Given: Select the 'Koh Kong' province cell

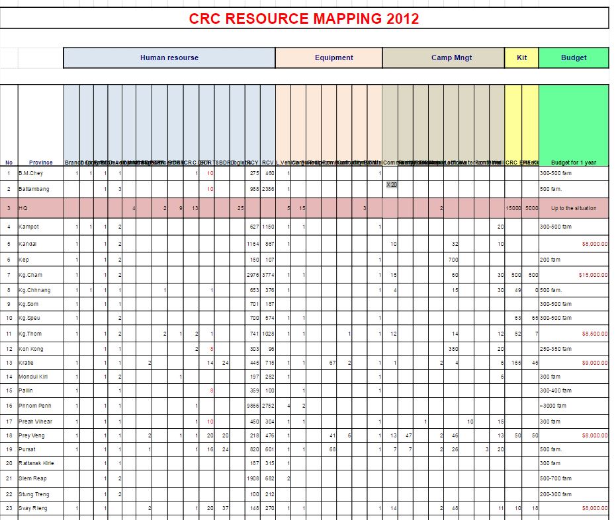Looking at the screenshot, I should click(41, 349).
